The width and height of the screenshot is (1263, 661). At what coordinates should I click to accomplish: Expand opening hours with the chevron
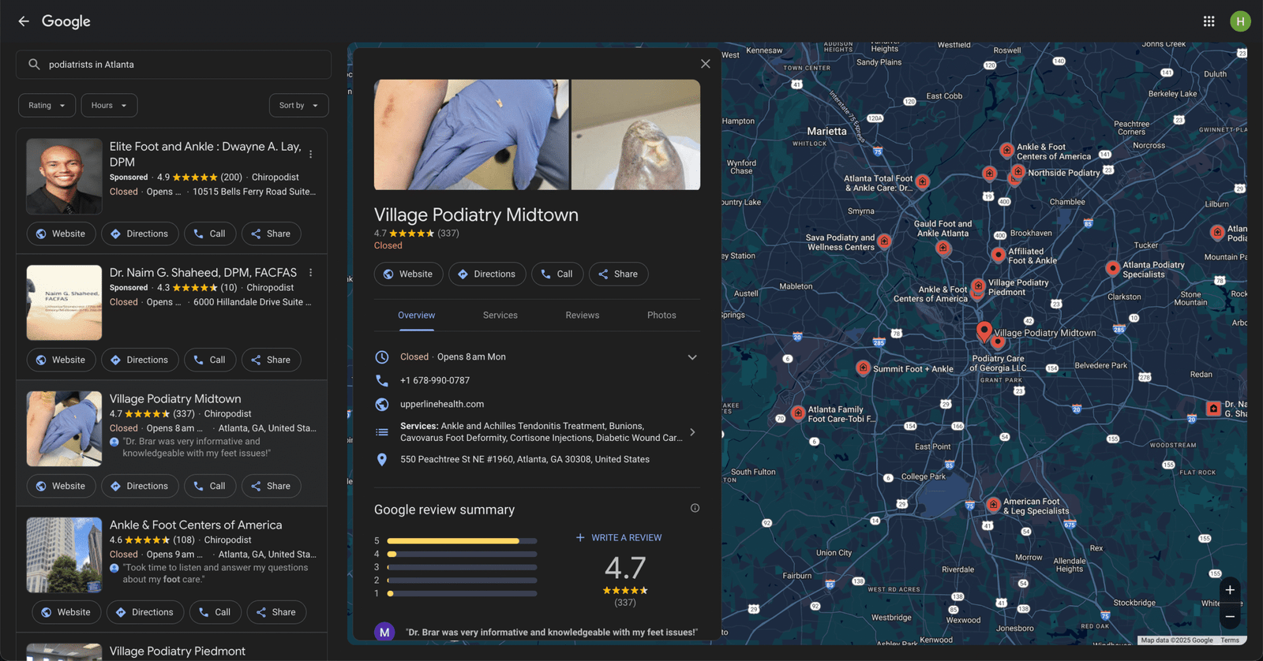(x=692, y=357)
